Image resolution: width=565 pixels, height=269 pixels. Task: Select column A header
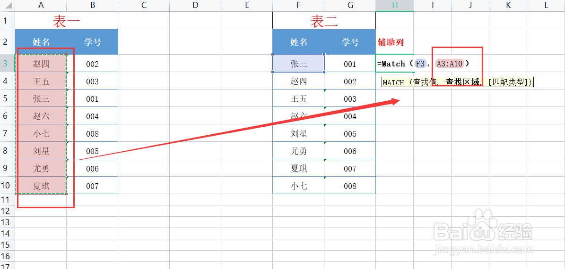tap(41, 5)
